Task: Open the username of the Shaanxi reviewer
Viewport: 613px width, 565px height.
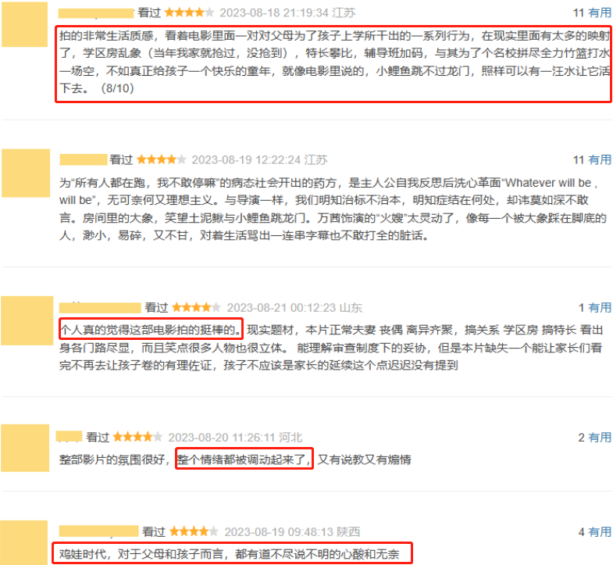Action: click(99, 531)
